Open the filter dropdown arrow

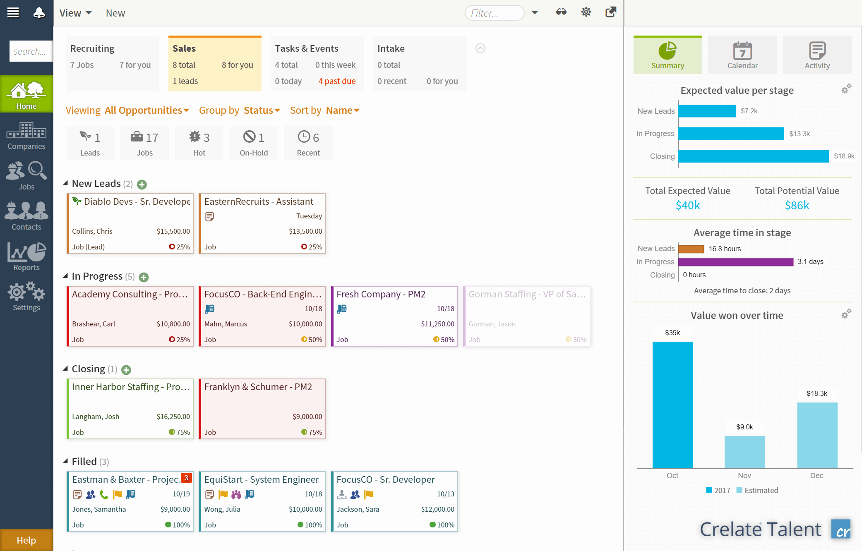pos(535,12)
